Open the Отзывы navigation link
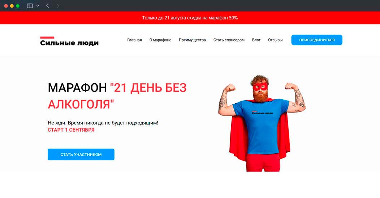 (x=275, y=40)
